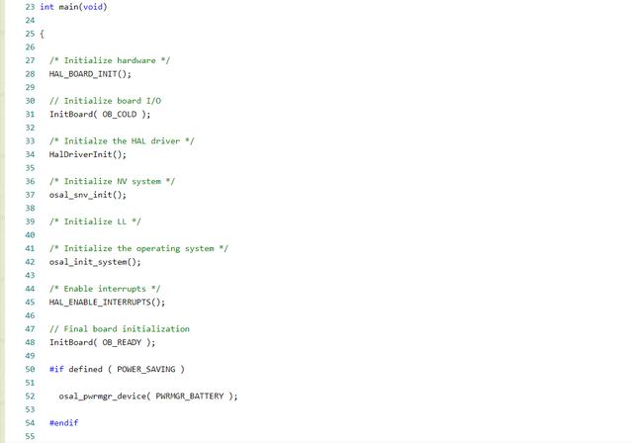The height and width of the screenshot is (443, 633).
Task: Click the 'Final board initialization' comment
Action: click(x=119, y=328)
